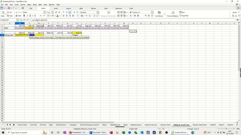Align cell content to bottom
241x135 pixels.
(x=70, y=12)
